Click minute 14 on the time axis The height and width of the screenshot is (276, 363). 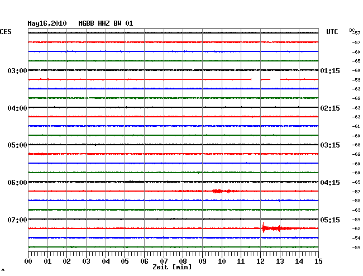299,261
